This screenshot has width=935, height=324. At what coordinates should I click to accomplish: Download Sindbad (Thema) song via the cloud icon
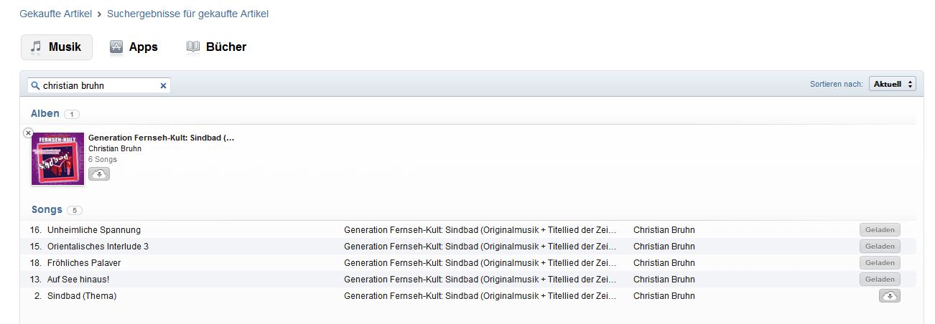tap(889, 296)
